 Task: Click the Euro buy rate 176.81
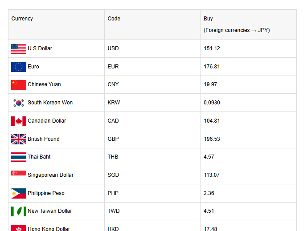pos(212,67)
